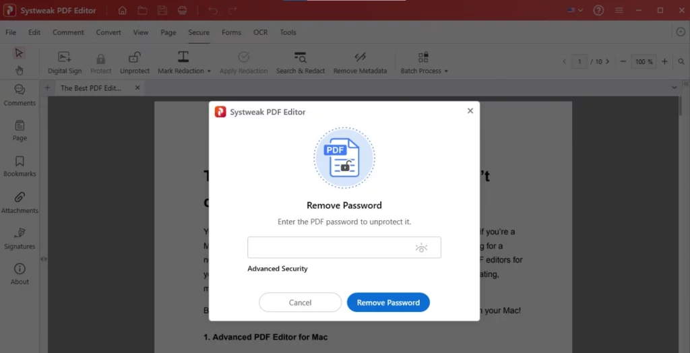Choose the Digital Sign tool
The width and height of the screenshot is (690, 353).
(x=65, y=63)
